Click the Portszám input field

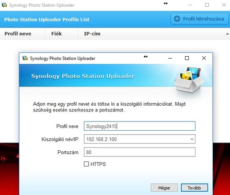click(x=139, y=152)
